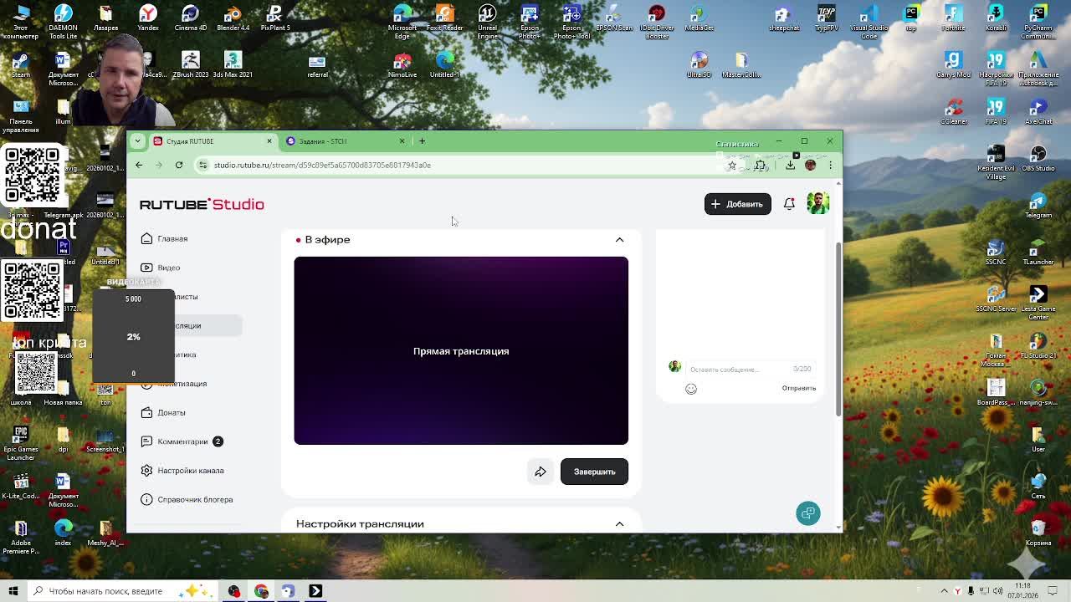Select the Garrys Mod desktop icon

[x=953, y=64]
